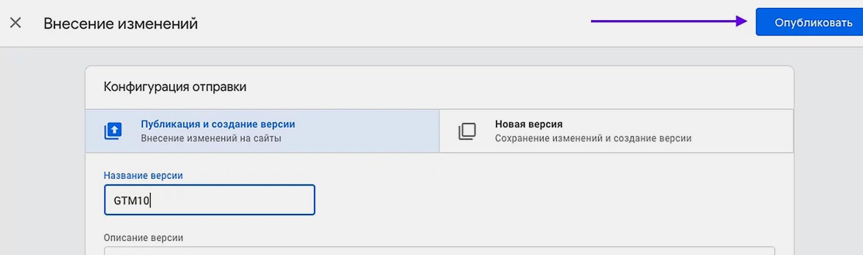Screen dimensions: 863x255
Task: Click the Описание версии field label
Action: coord(143,238)
